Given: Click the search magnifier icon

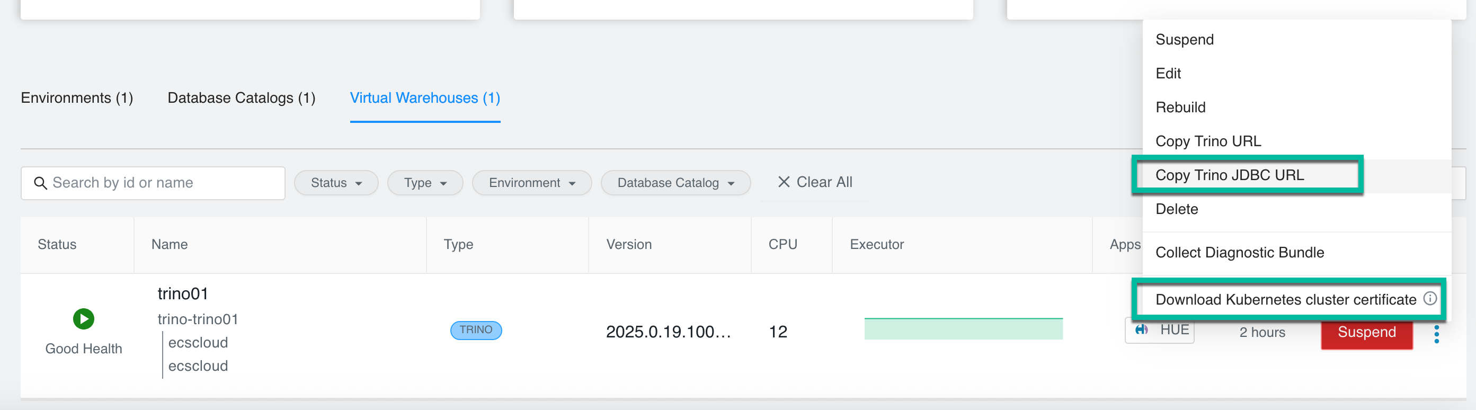Looking at the screenshot, I should (x=40, y=183).
